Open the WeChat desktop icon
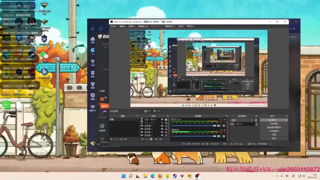320x180 pixels. (44, 56)
